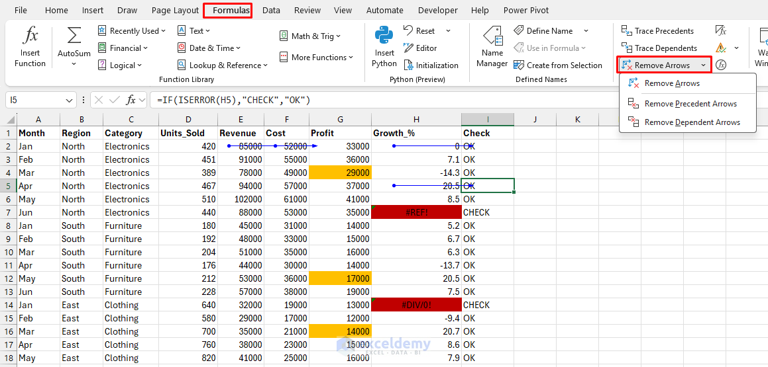The width and height of the screenshot is (768, 367).
Task: Select the highlighted 17000 profit cell
Action: coord(340,278)
